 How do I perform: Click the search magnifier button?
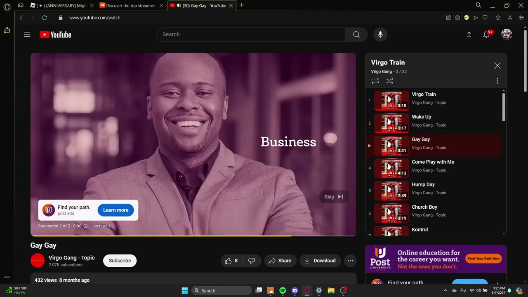356,35
